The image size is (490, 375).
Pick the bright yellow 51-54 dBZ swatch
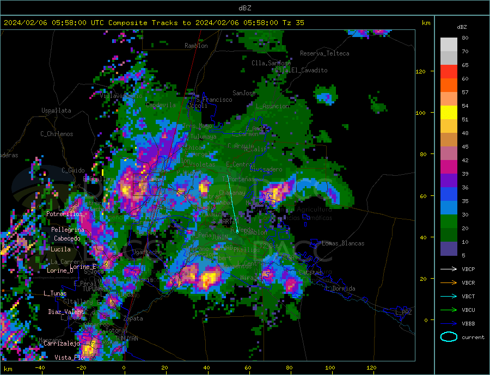[x=449, y=113]
